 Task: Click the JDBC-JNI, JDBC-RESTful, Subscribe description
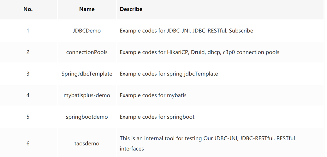[187, 31]
